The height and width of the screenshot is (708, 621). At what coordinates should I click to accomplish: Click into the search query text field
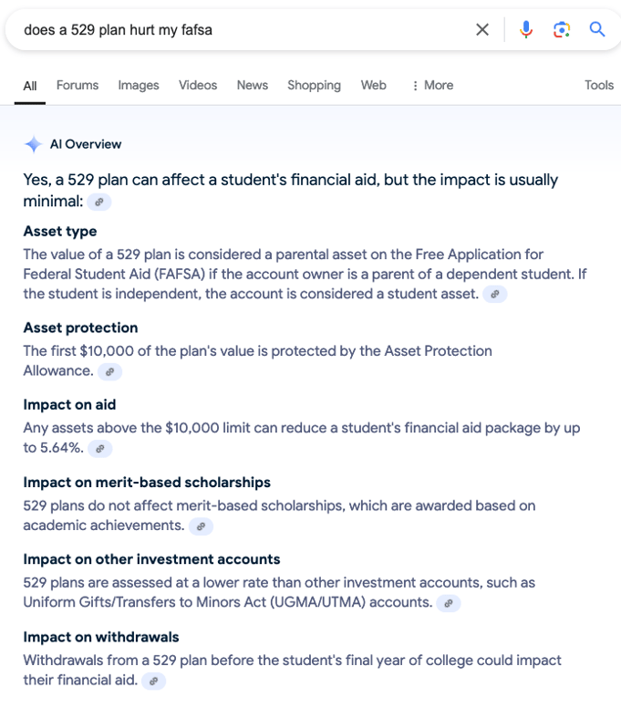point(243,30)
